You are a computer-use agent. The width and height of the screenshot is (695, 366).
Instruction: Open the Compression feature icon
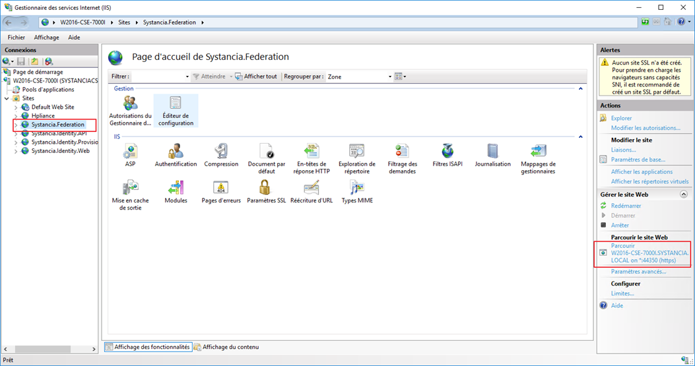point(220,152)
